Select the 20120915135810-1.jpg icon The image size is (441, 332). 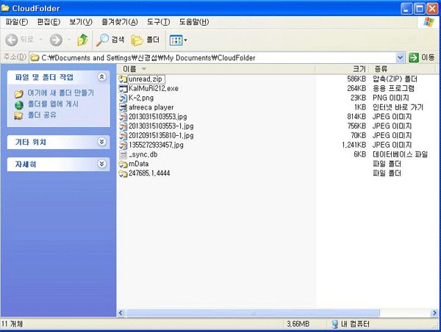[123, 136]
